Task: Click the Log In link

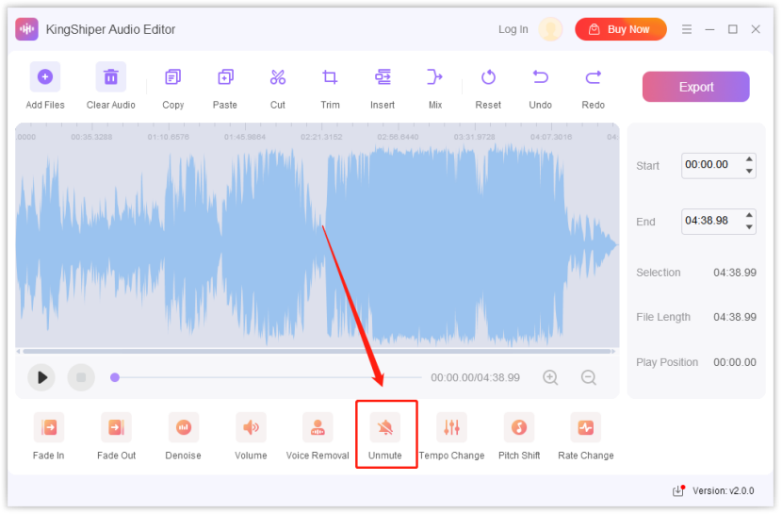Action: (513, 29)
